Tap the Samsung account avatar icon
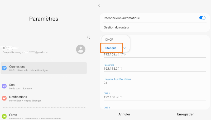Viewport: 211px width, 120px height. [80, 49]
